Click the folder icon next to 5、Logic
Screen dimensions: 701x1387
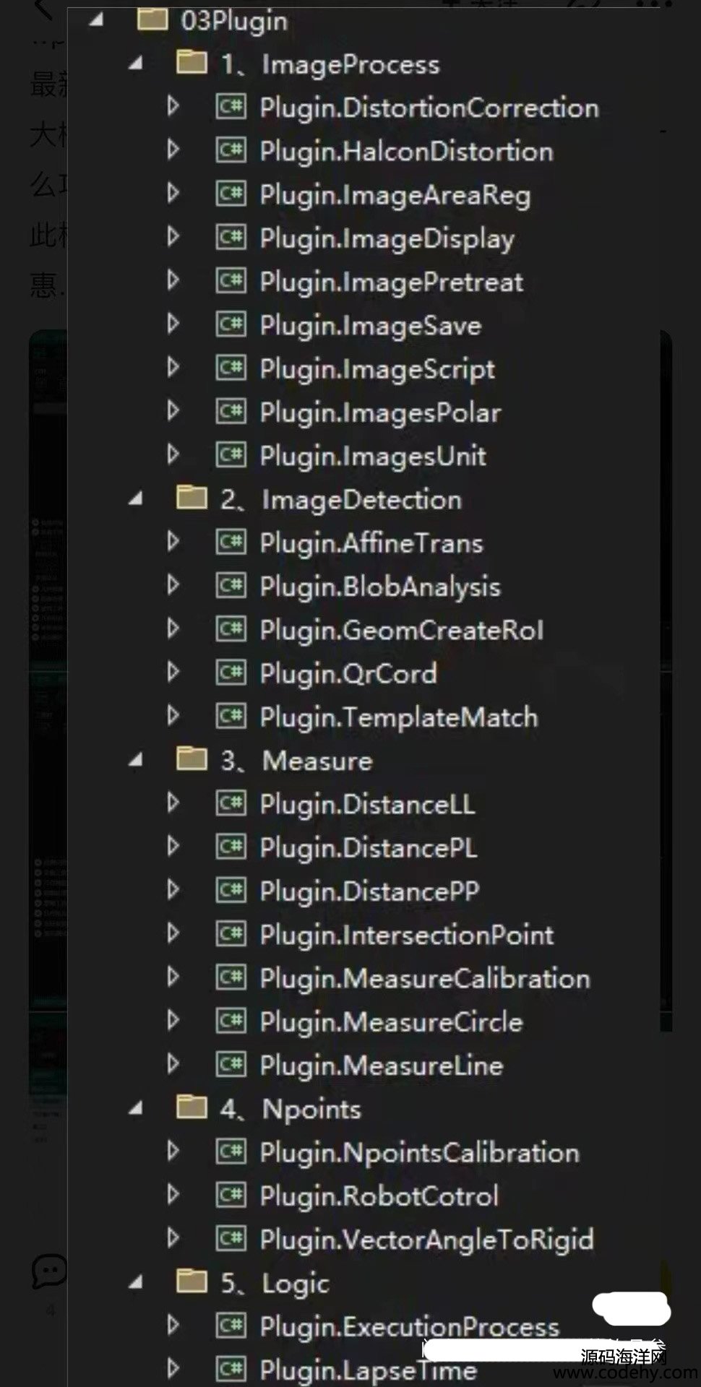(x=192, y=1282)
